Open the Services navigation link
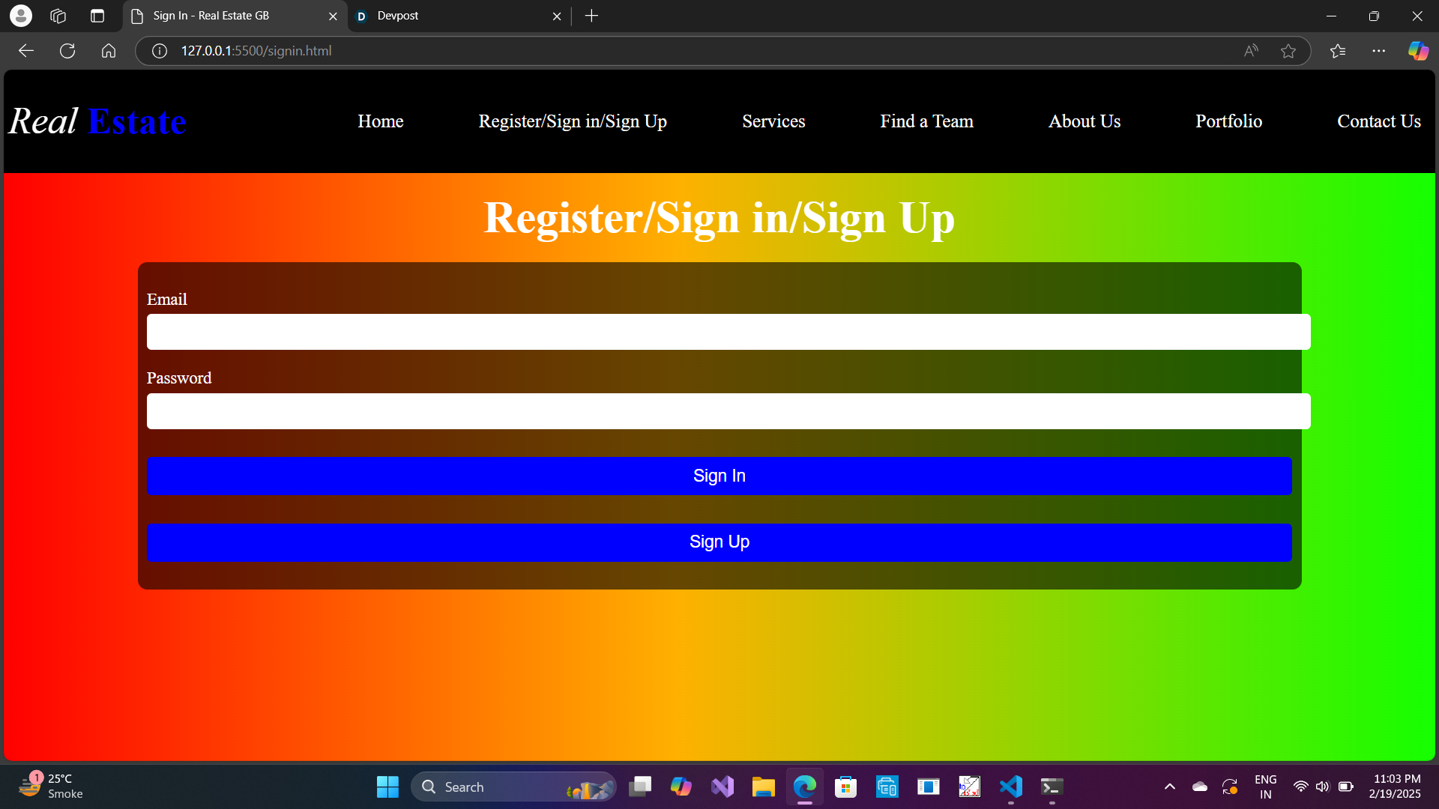 point(773,121)
